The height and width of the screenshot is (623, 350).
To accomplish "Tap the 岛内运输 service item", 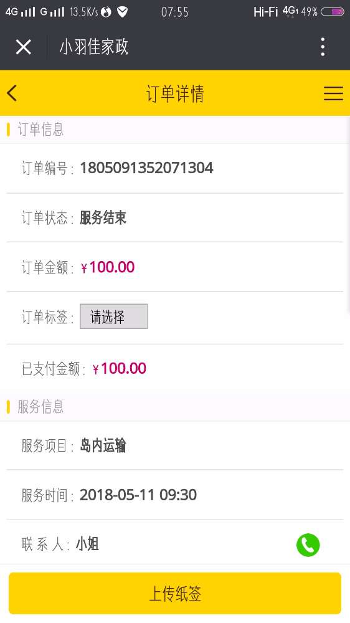I will tap(103, 445).
